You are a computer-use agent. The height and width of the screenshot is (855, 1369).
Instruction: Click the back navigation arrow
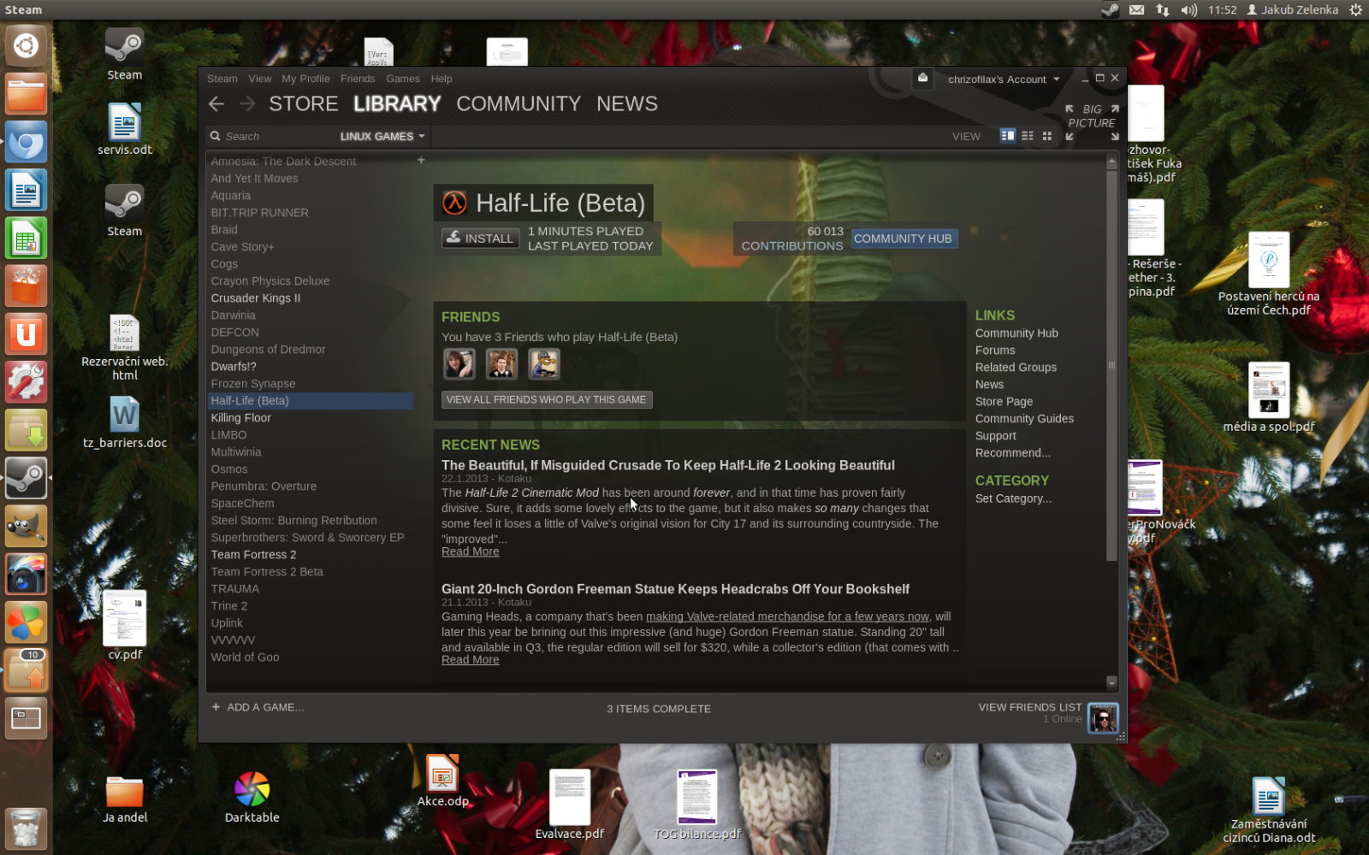(x=216, y=103)
